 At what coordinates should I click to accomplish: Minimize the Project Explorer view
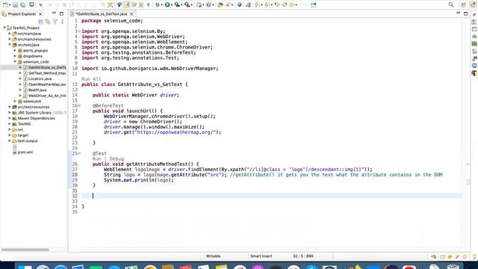[x=55, y=13]
